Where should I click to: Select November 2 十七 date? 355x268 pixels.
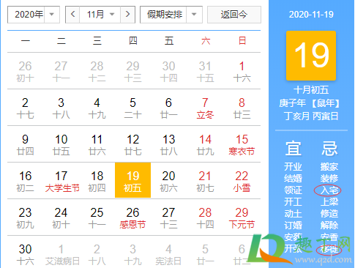(x=25, y=108)
